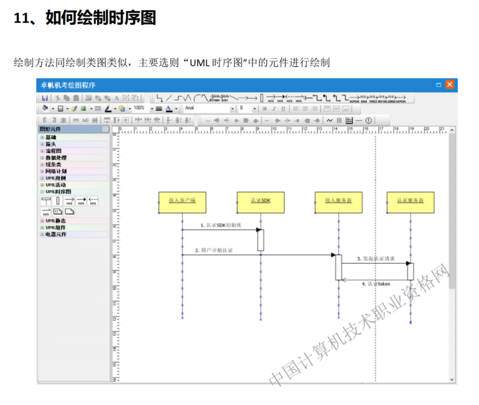Expand the UML活动 category

42,185
